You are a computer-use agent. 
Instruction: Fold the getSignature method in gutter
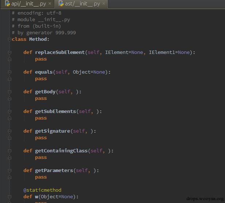[9, 131]
